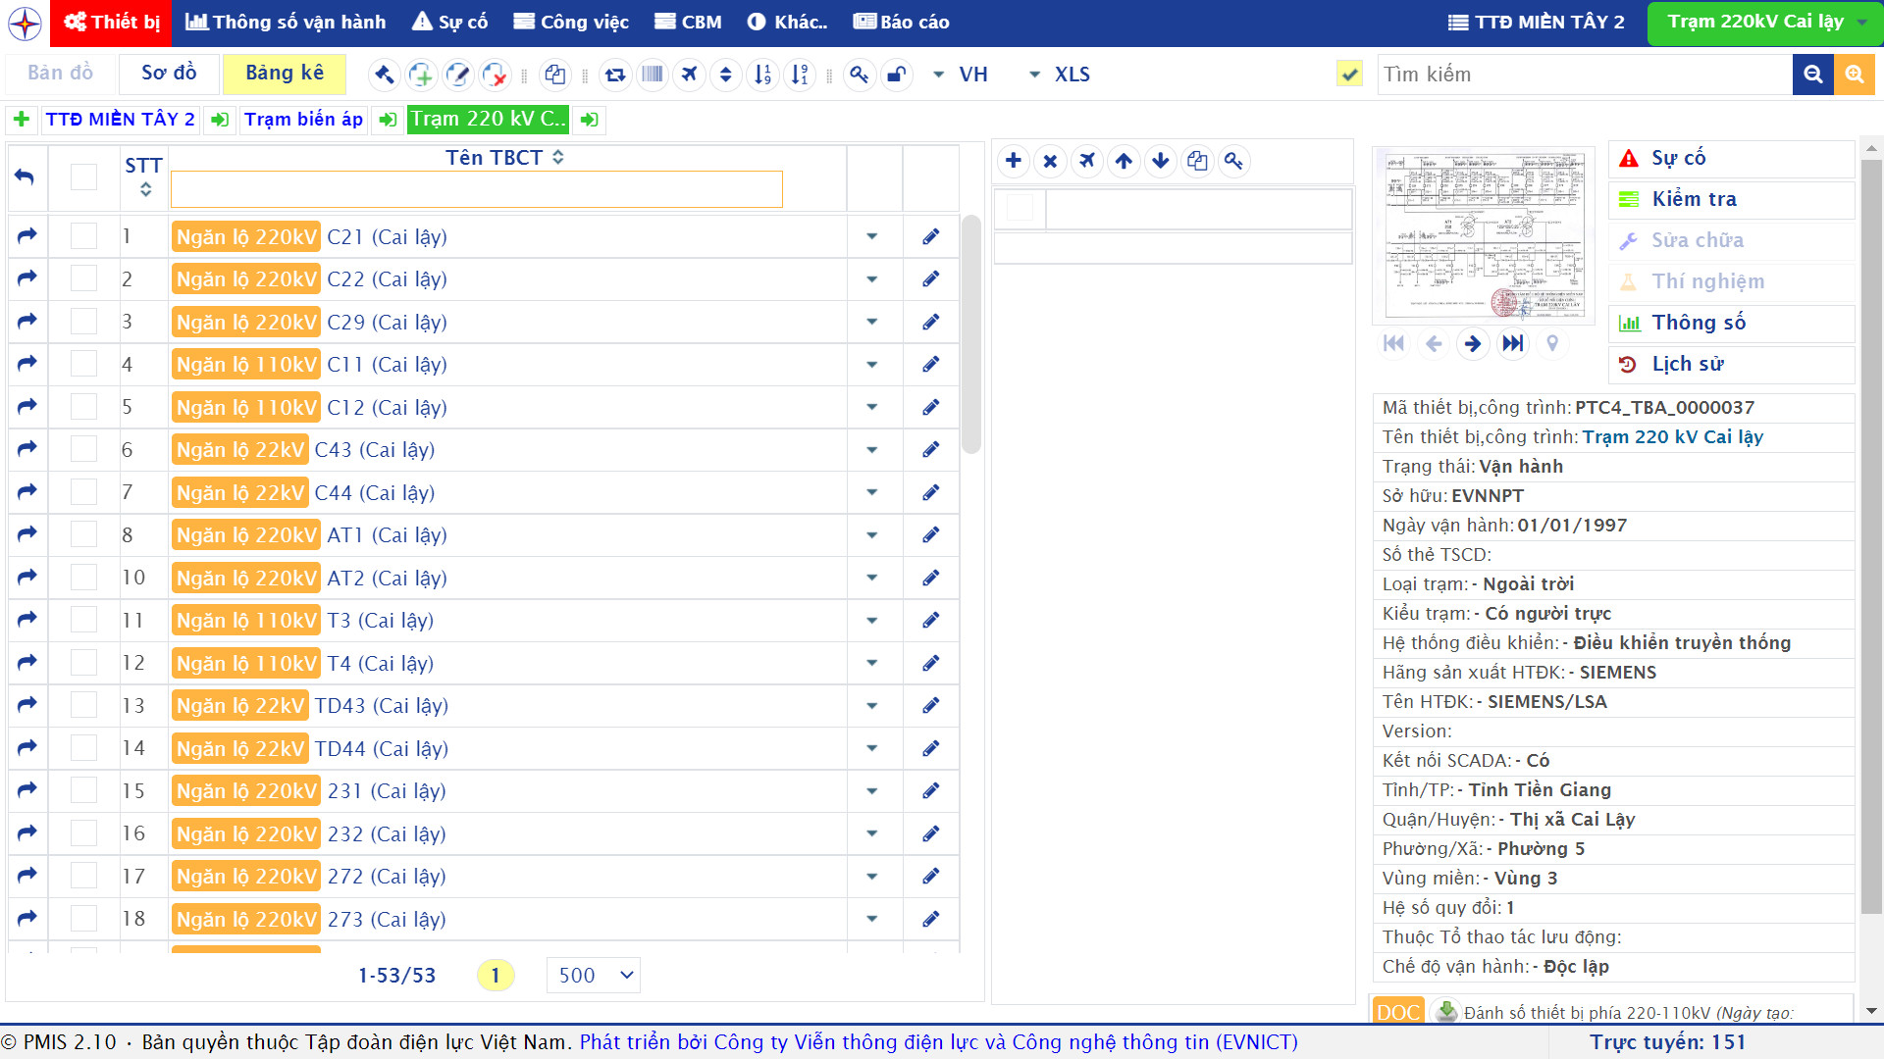Click the orange zoom search button
Viewport: 1884px width, 1059px height.
[1854, 75]
